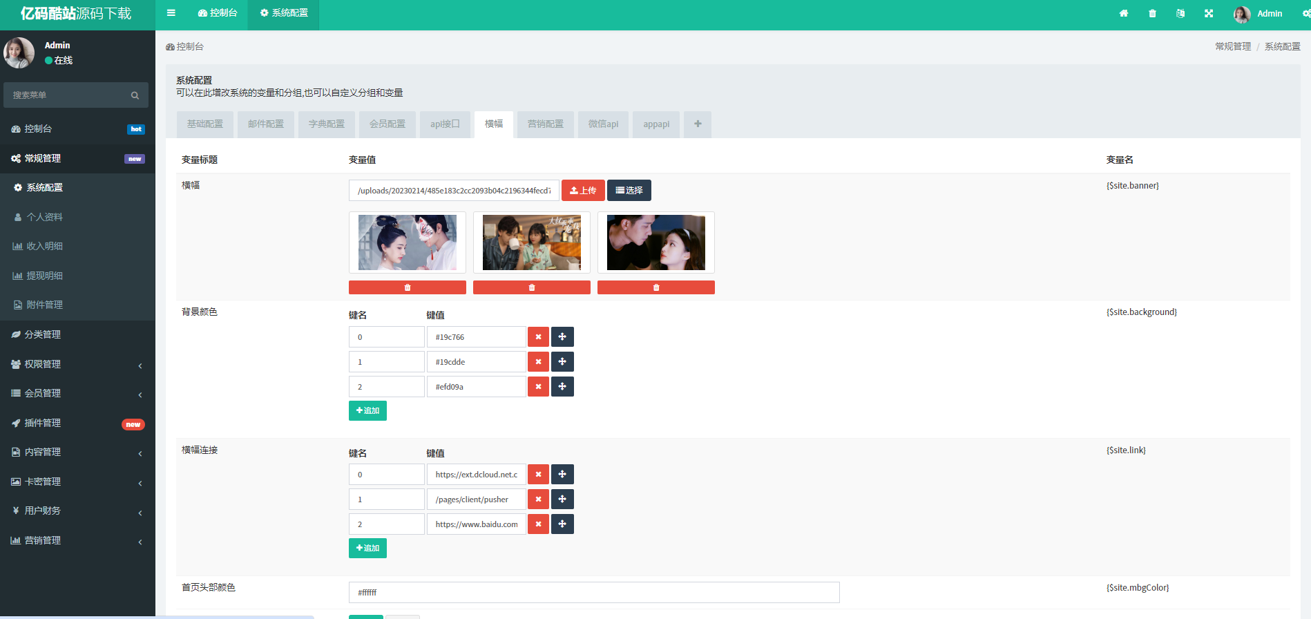Click plus tab to add config group
The height and width of the screenshot is (619, 1311).
click(698, 124)
